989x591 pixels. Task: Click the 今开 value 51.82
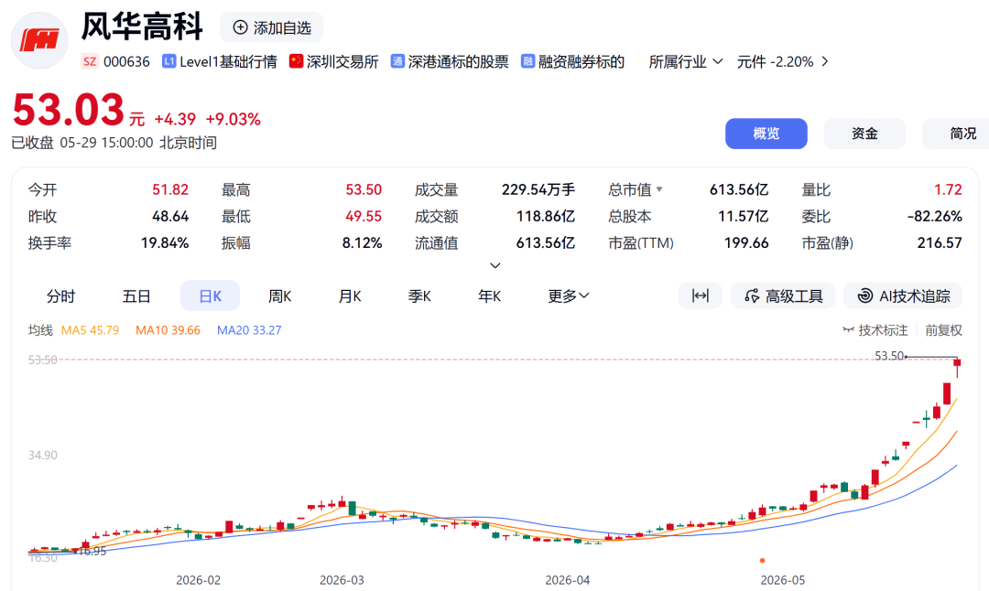click(x=170, y=189)
